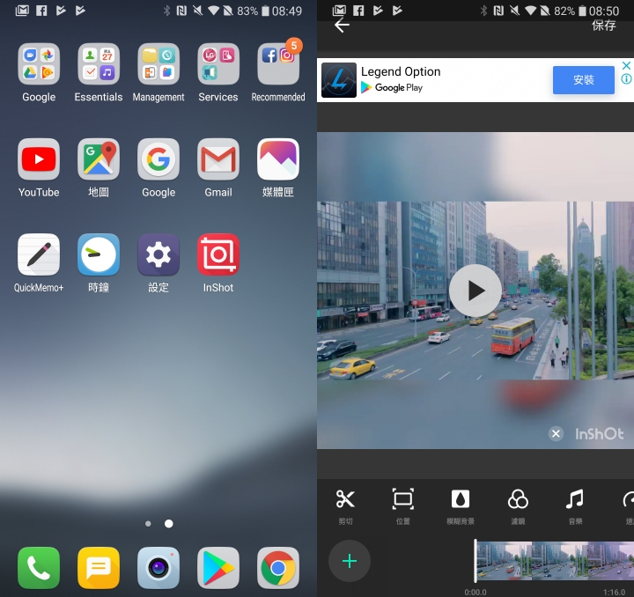
Task: Select the 模糊背景 blur background tool
Action: [461, 506]
